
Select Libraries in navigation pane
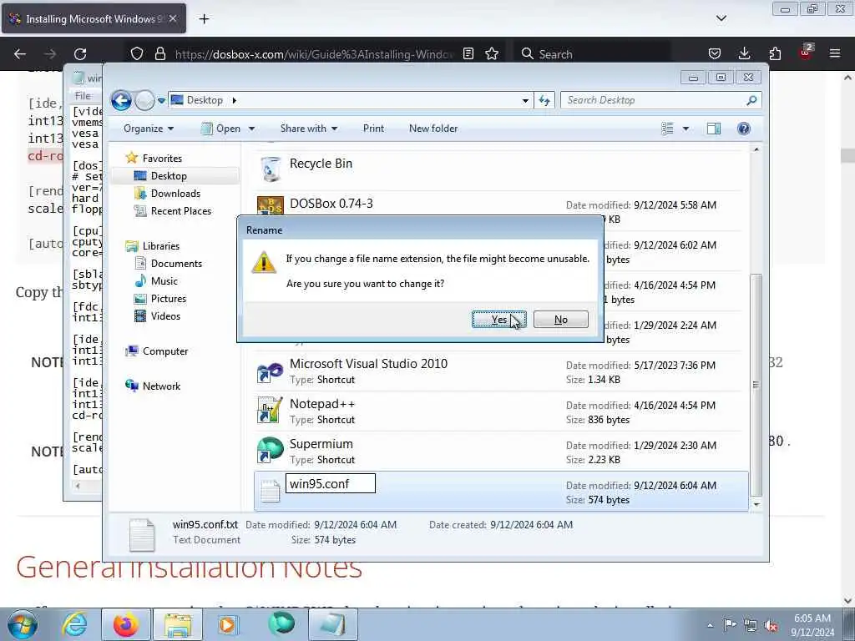click(161, 246)
